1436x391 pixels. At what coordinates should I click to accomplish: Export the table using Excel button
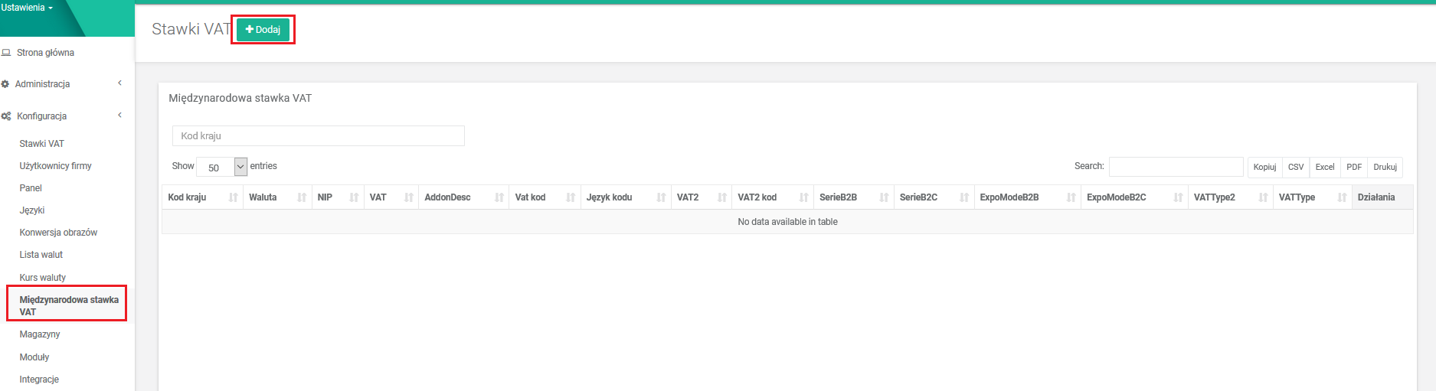click(1324, 167)
